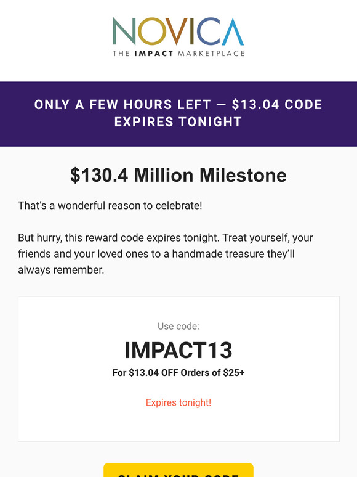The height and width of the screenshot is (477, 357).
Task: Click the gray "Use code:" label
Action: pyautogui.click(x=178, y=327)
